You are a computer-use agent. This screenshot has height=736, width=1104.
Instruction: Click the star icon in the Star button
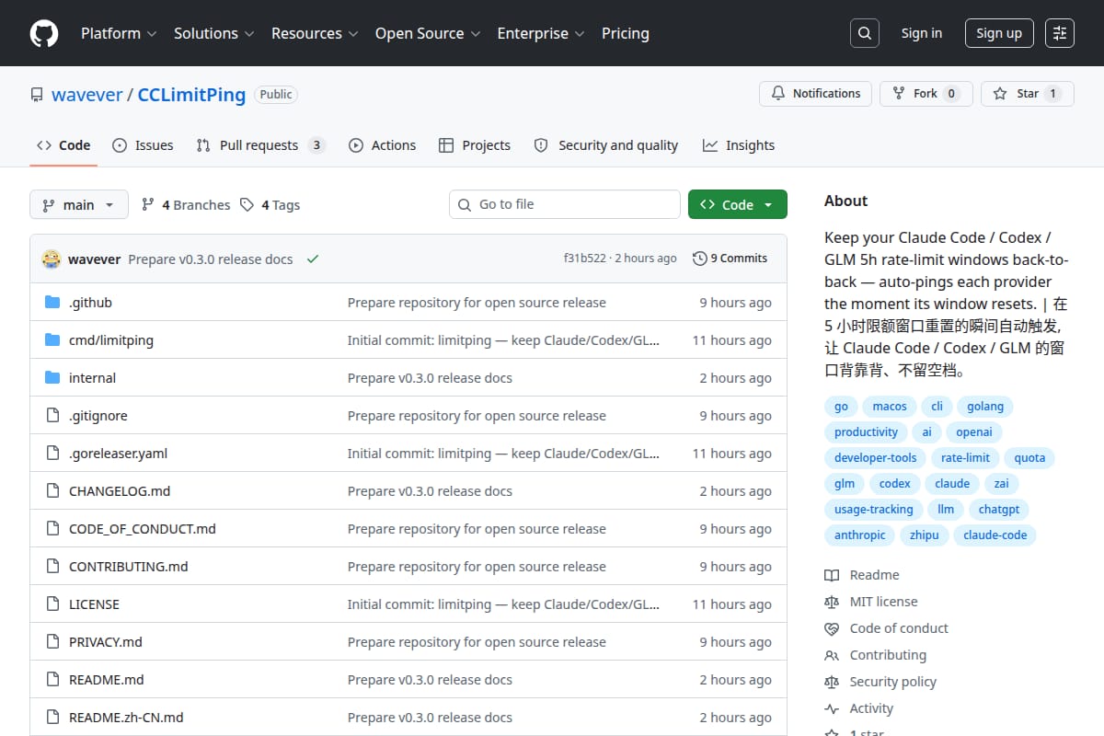(1000, 94)
